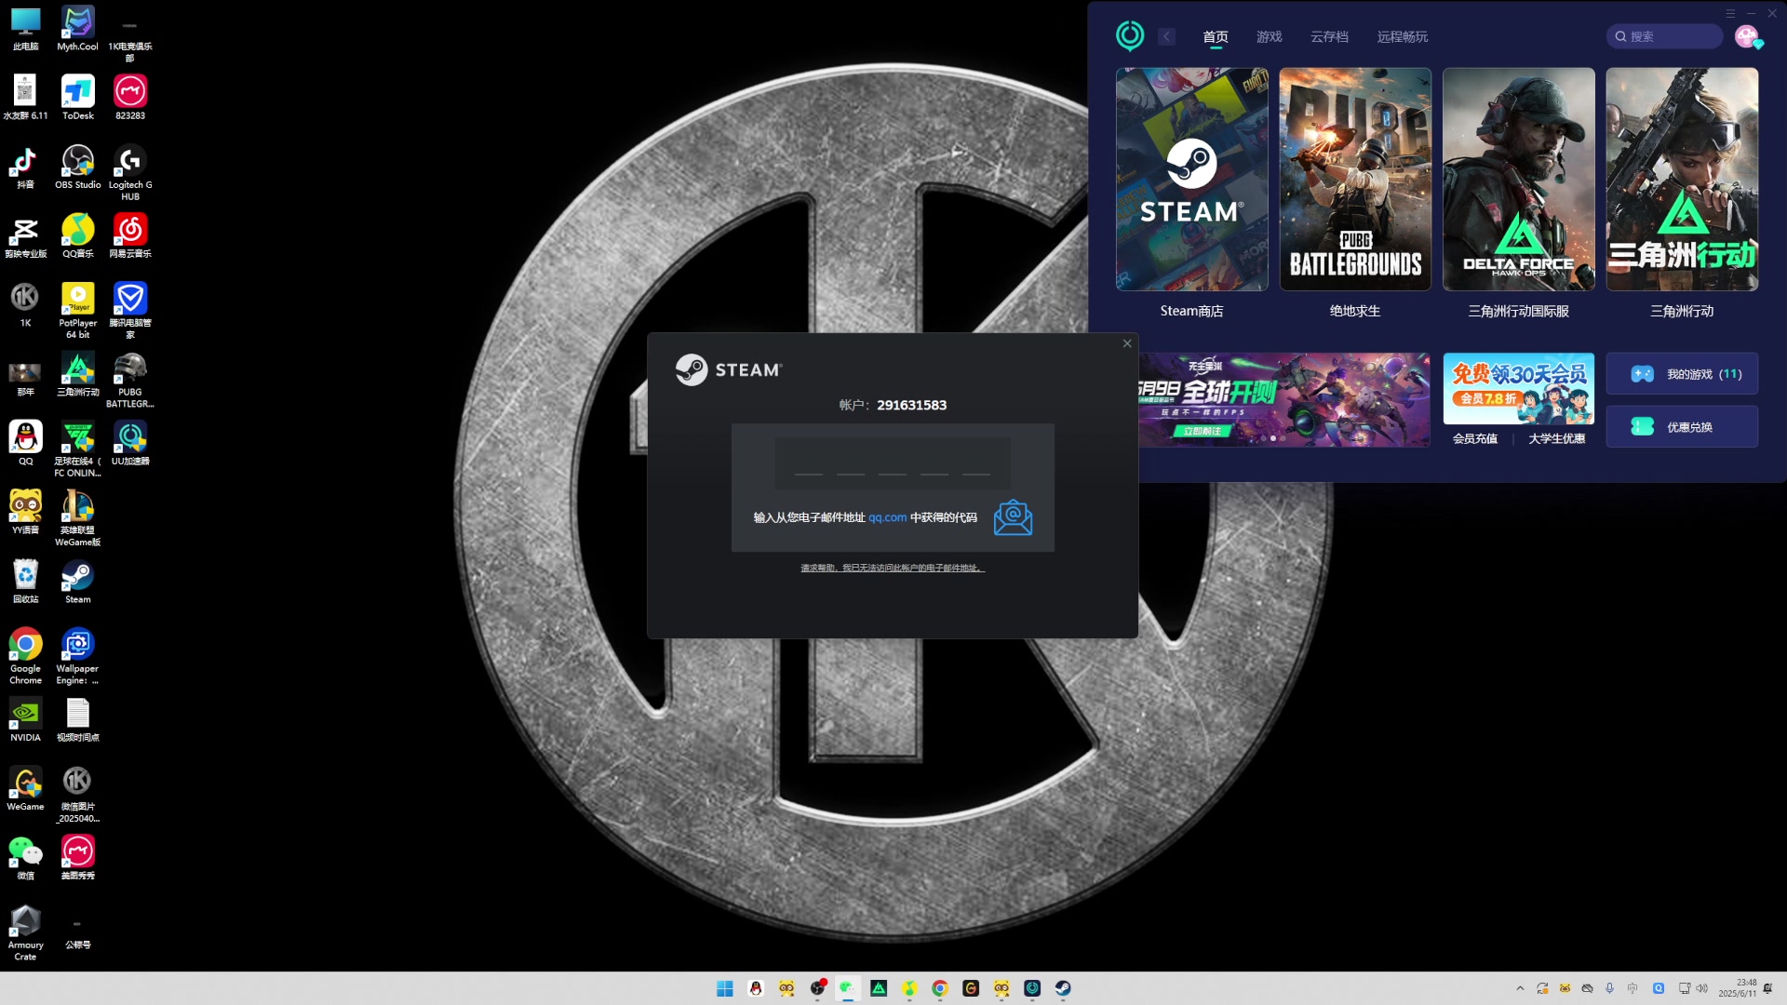Open the user avatar in UU accelerator
Image resolution: width=1787 pixels, height=1005 pixels.
(x=1747, y=36)
